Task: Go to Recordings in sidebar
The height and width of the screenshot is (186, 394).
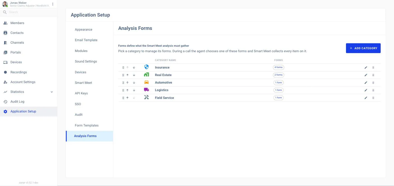Action: pos(29,72)
